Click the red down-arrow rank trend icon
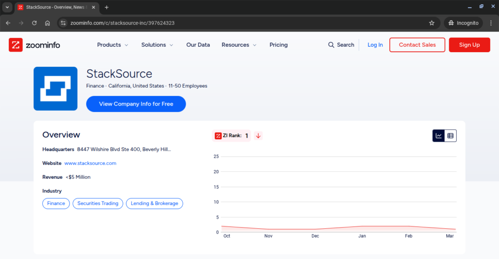This screenshot has height=259, width=499. (x=258, y=136)
